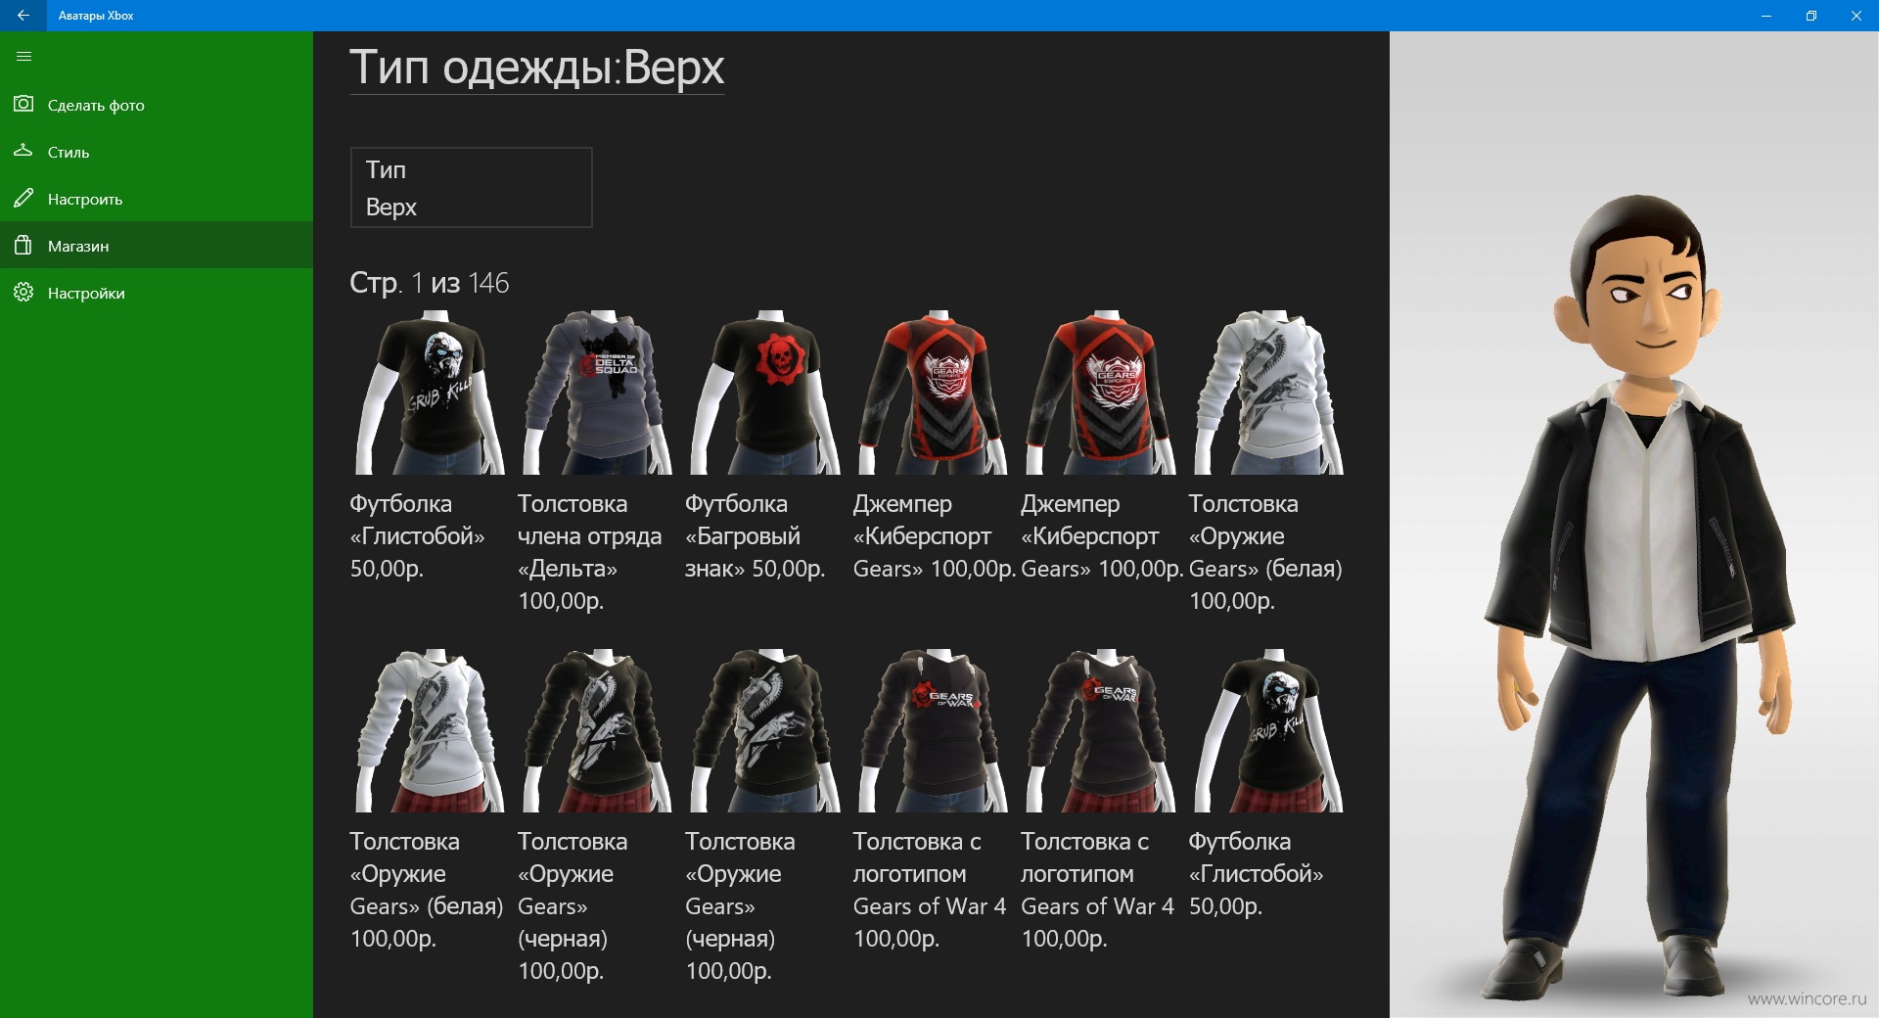Click Толстовка члена отряда «Дельта» 100,00р. label
The width and height of the screenshot is (1879, 1018).
click(590, 552)
